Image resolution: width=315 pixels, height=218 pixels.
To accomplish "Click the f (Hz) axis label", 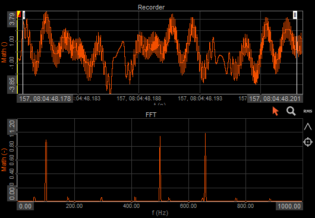I will click(160, 213).
